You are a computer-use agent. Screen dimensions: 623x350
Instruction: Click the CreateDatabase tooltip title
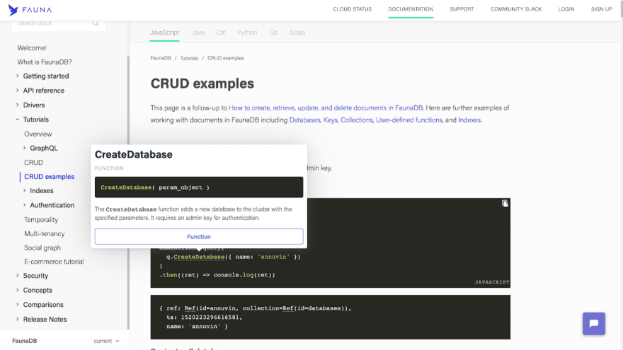pyautogui.click(x=134, y=154)
